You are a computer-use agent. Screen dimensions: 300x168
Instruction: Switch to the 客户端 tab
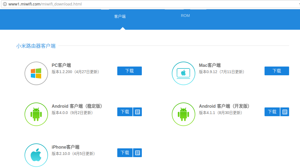coord(120,16)
